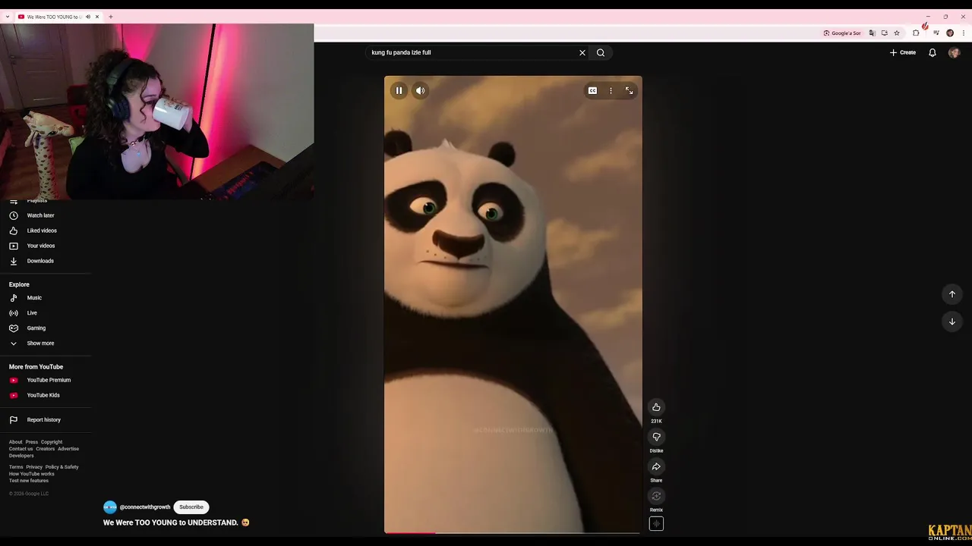Click the Policy & Safety footer link
Screen dimensions: 972x546
point(62,467)
